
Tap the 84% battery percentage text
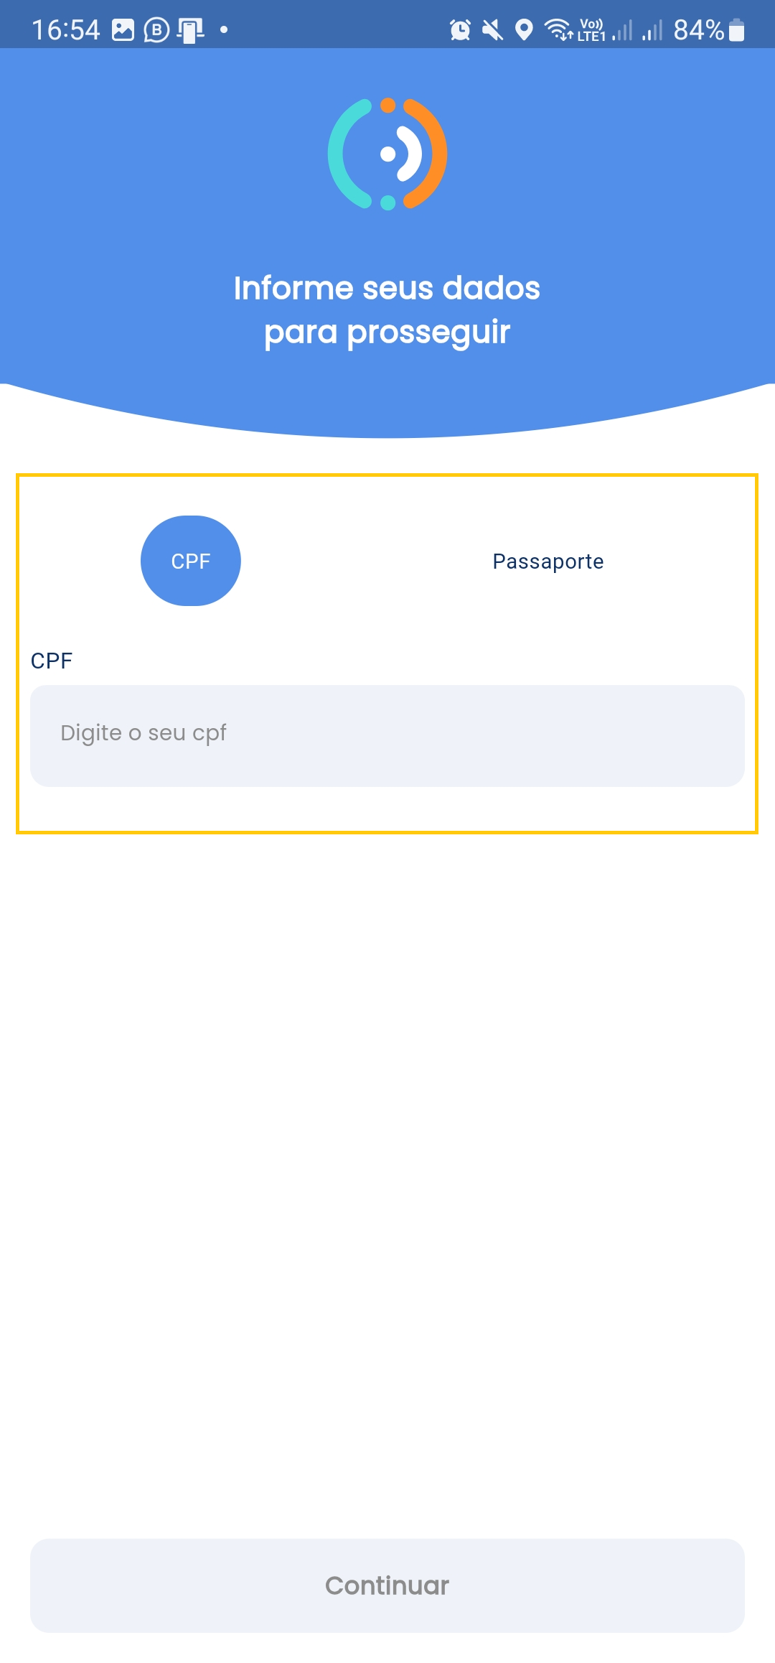699,30
